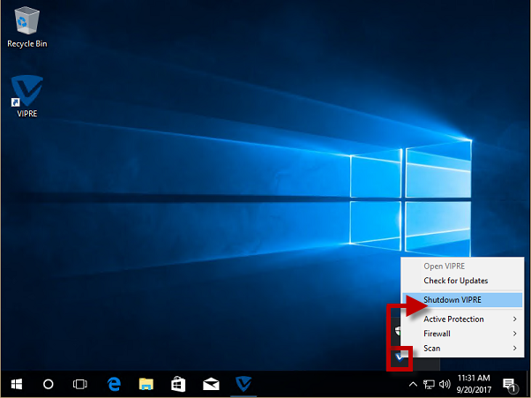Open the Recycle Bin desktop icon
Viewport: 531px width, 398px height.
tap(26, 22)
